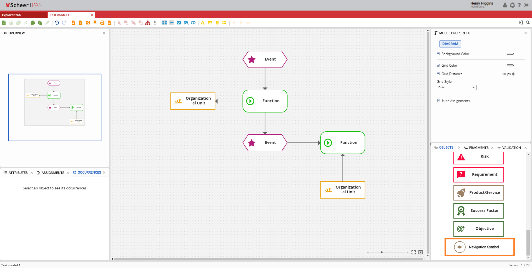Click the orange share icon

(x=88, y=23)
